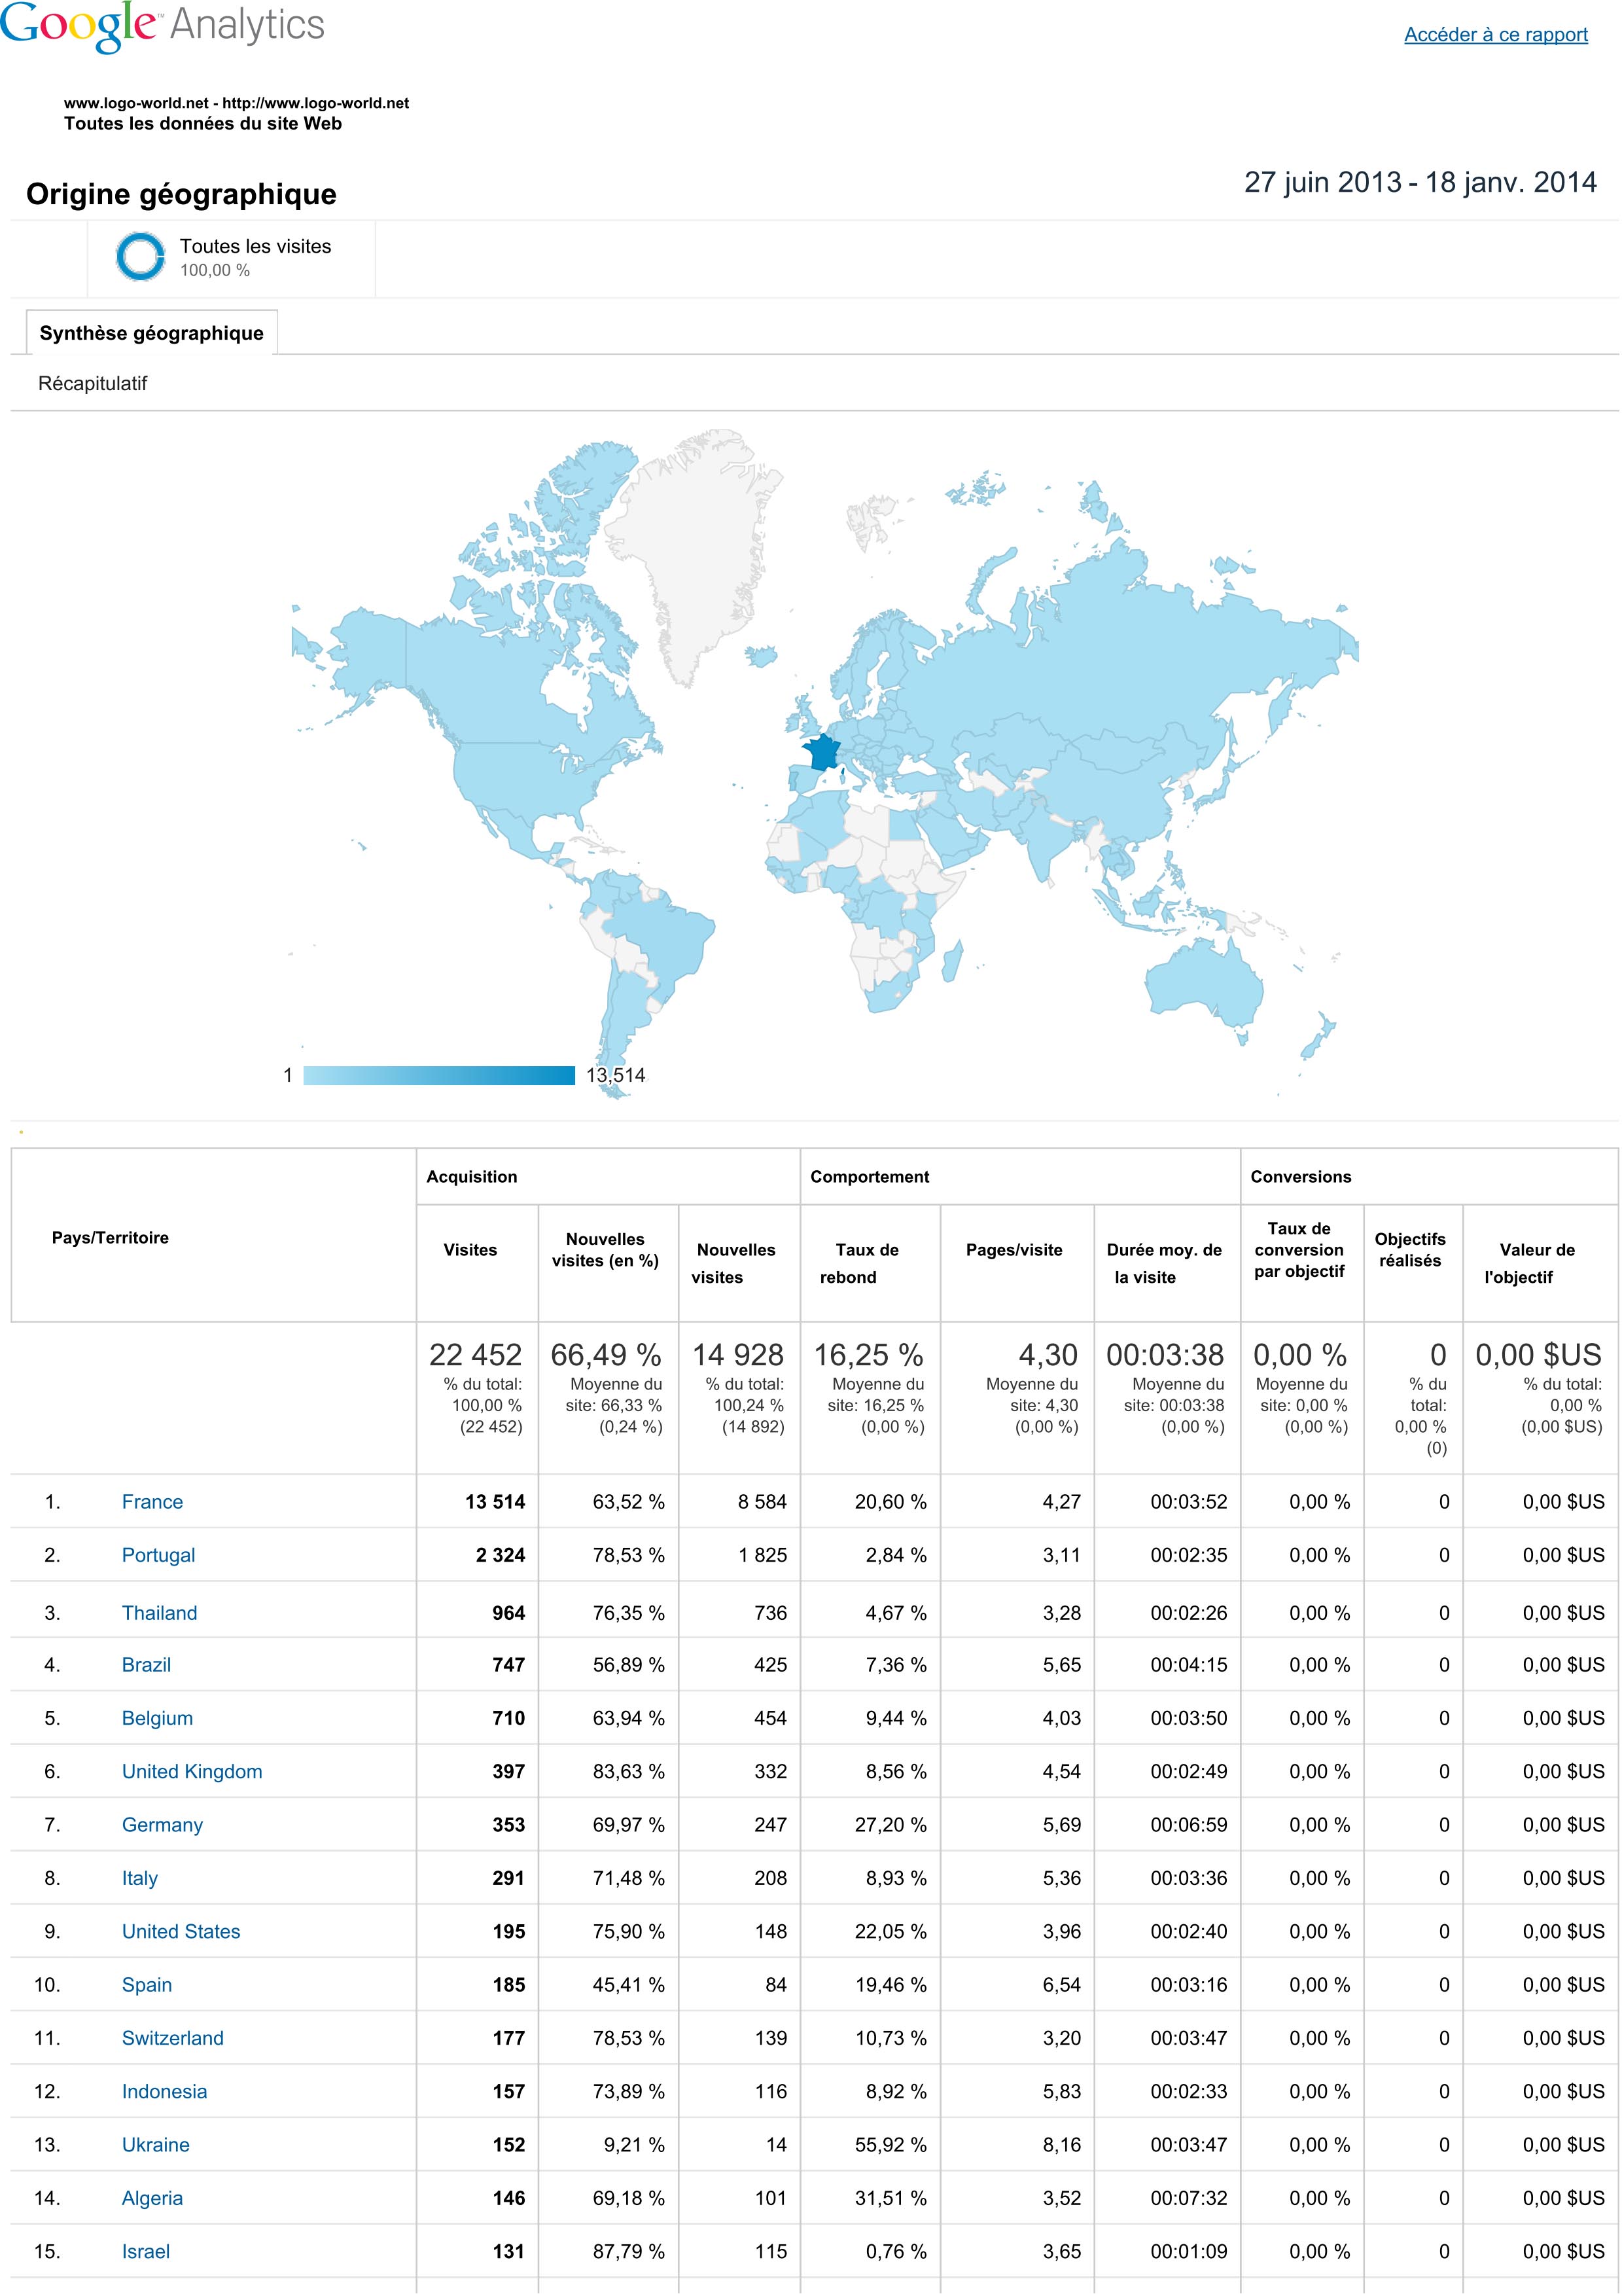This screenshot has height=2296, width=1622.
Task: Open the 'Accéder à ce rapport' link
Action: tap(1495, 35)
